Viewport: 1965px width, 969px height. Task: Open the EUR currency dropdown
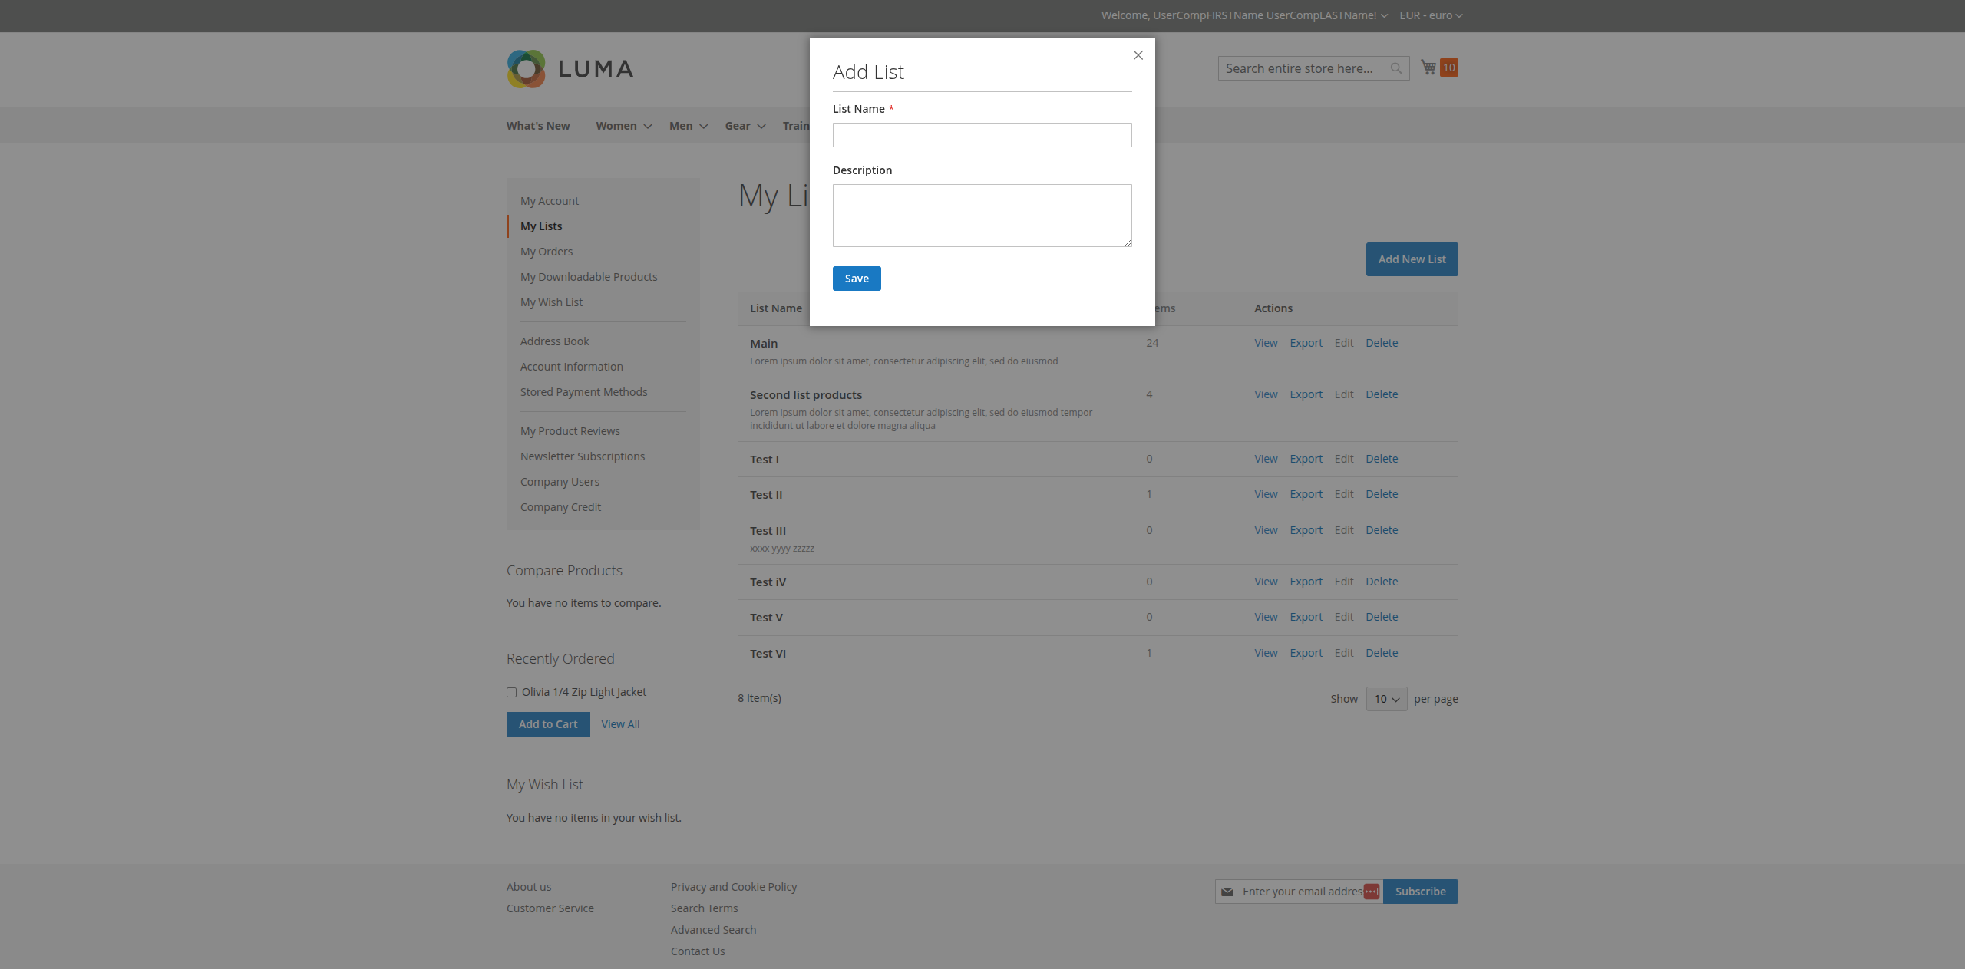point(1429,15)
